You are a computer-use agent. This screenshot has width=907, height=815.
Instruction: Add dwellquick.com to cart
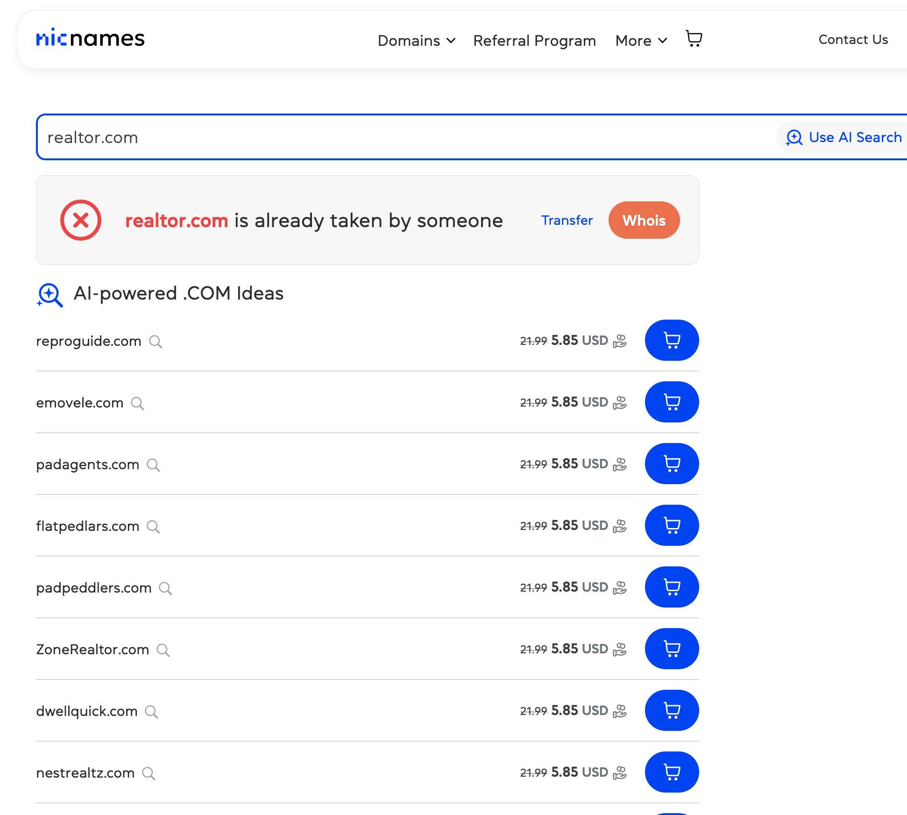pyautogui.click(x=672, y=710)
